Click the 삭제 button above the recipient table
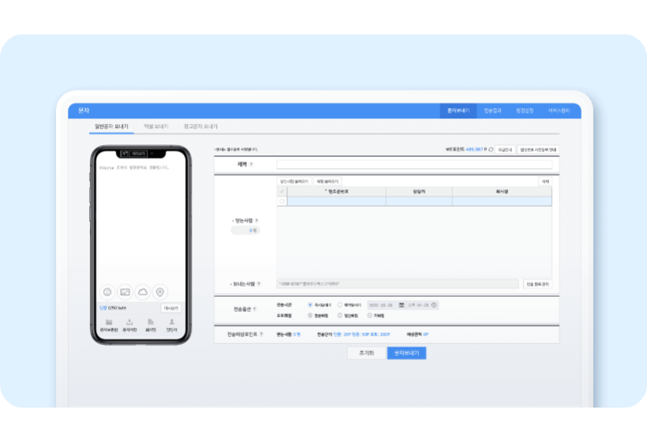The height and width of the screenshot is (442, 647). click(x=544, y=181)
